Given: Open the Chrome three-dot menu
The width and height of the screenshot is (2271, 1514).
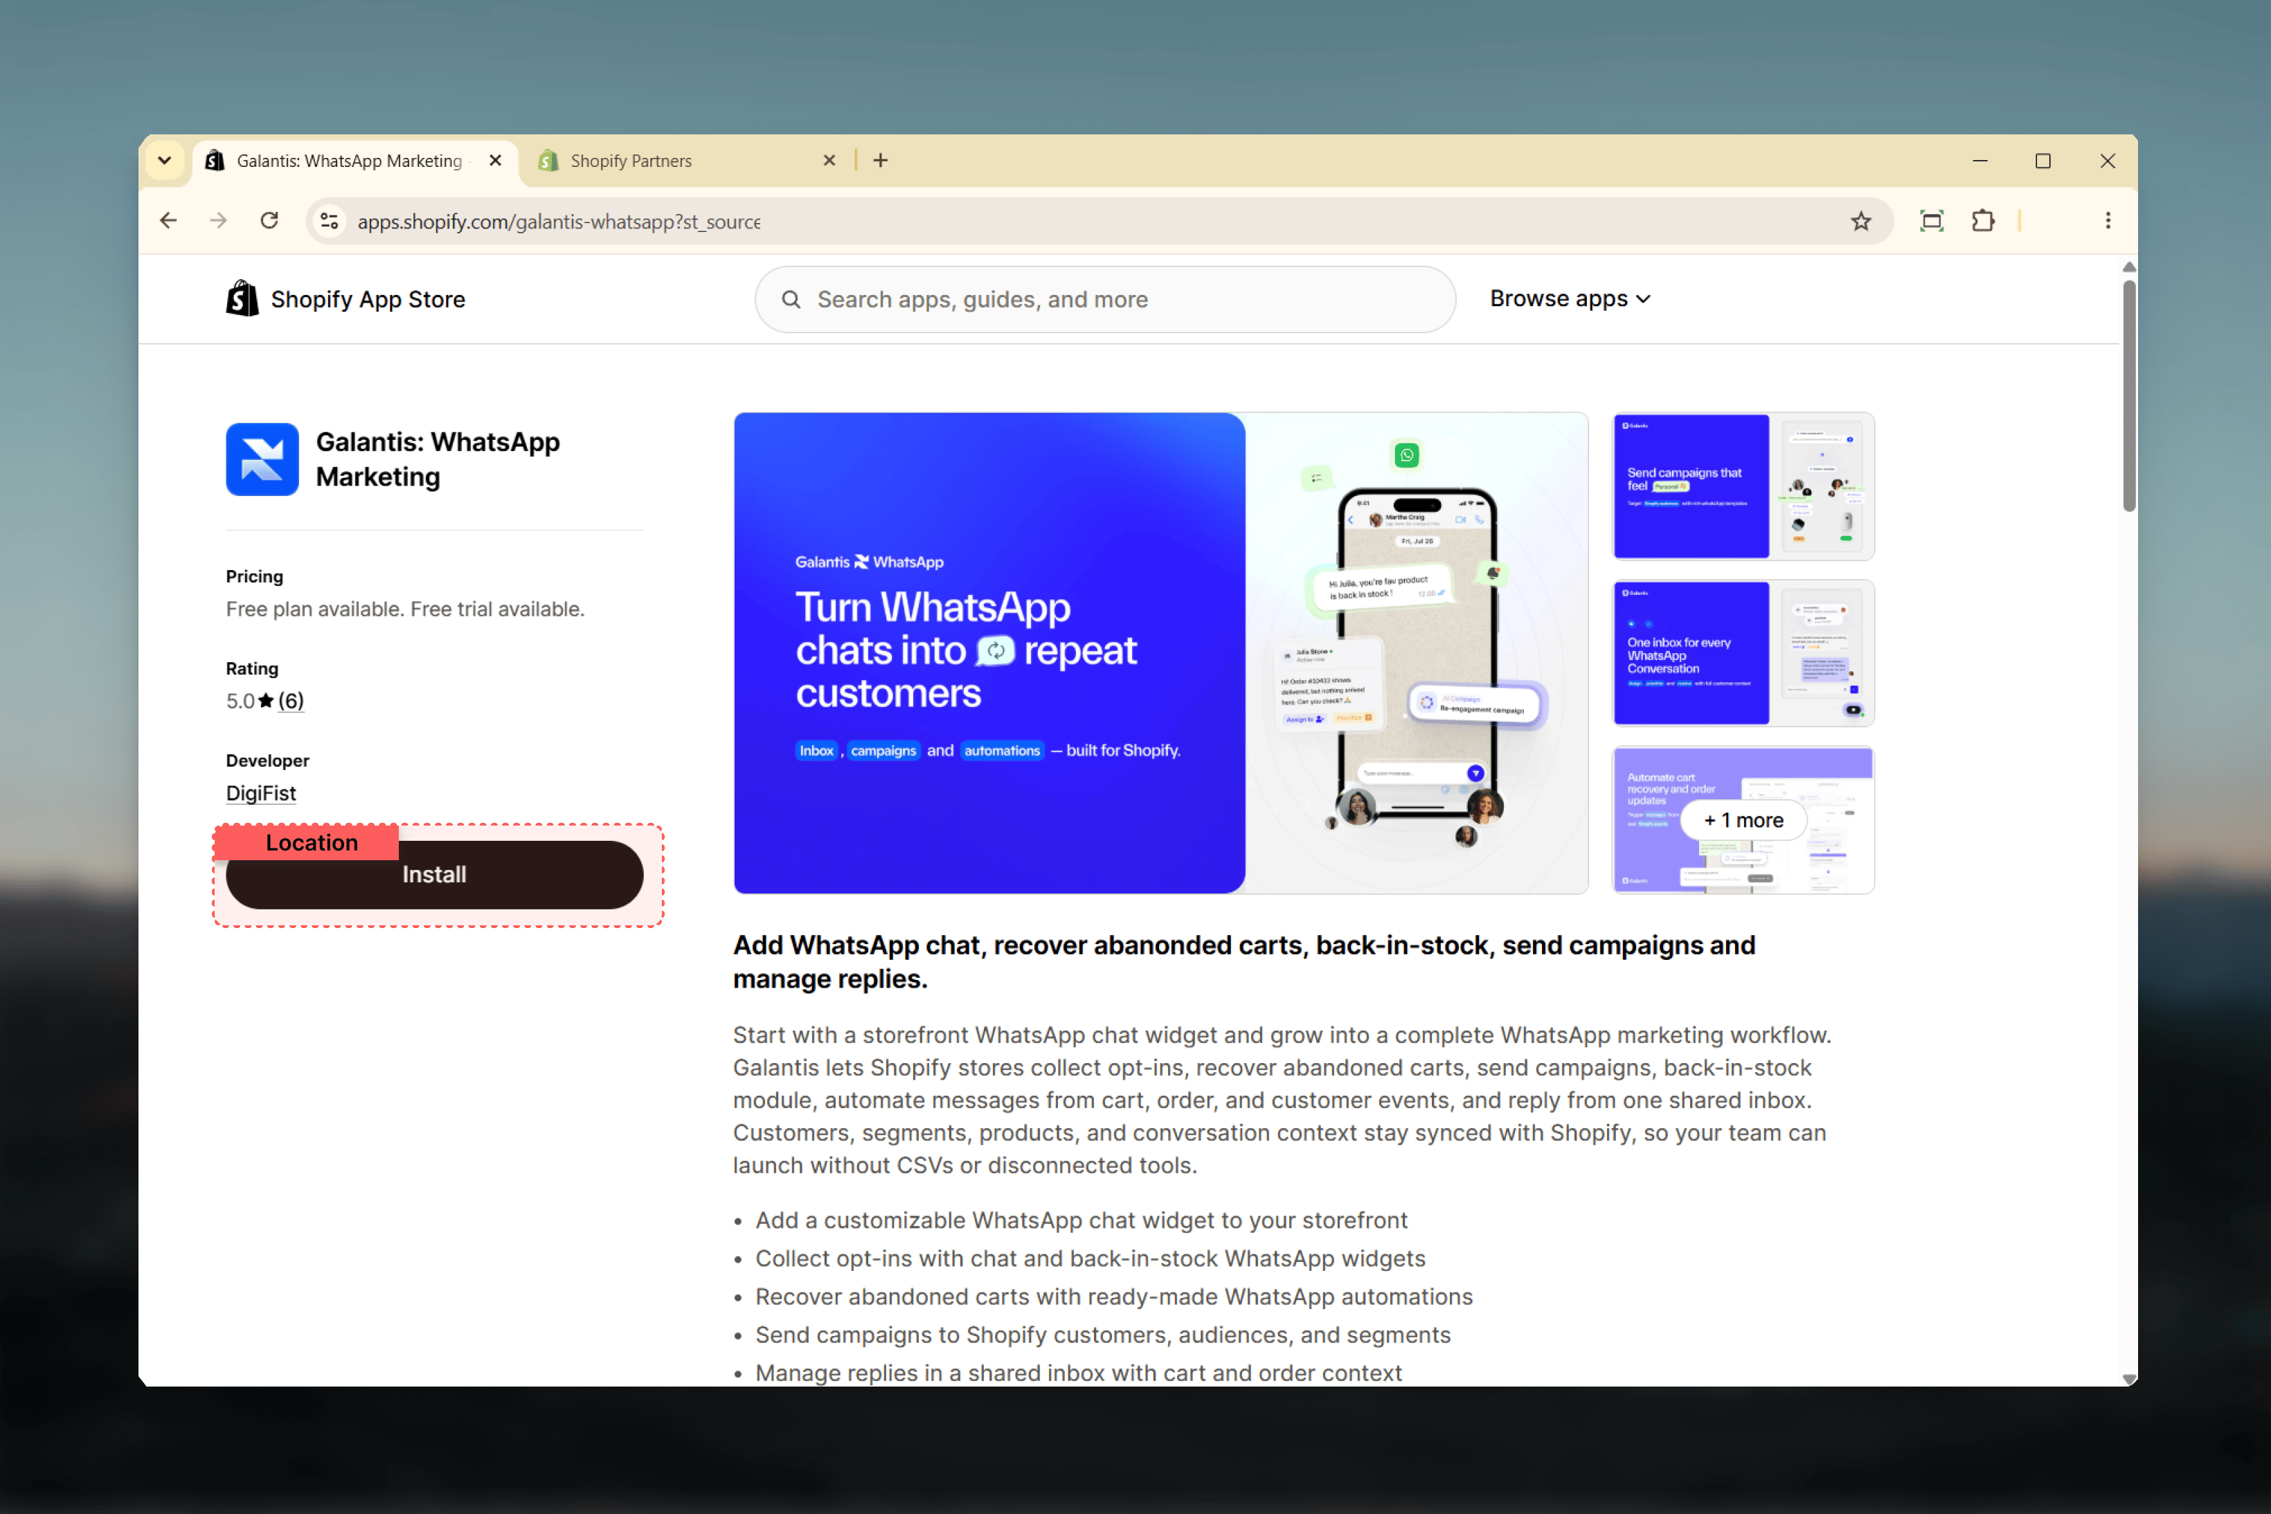Looking at the screenshot, I should coord(2107,221).
